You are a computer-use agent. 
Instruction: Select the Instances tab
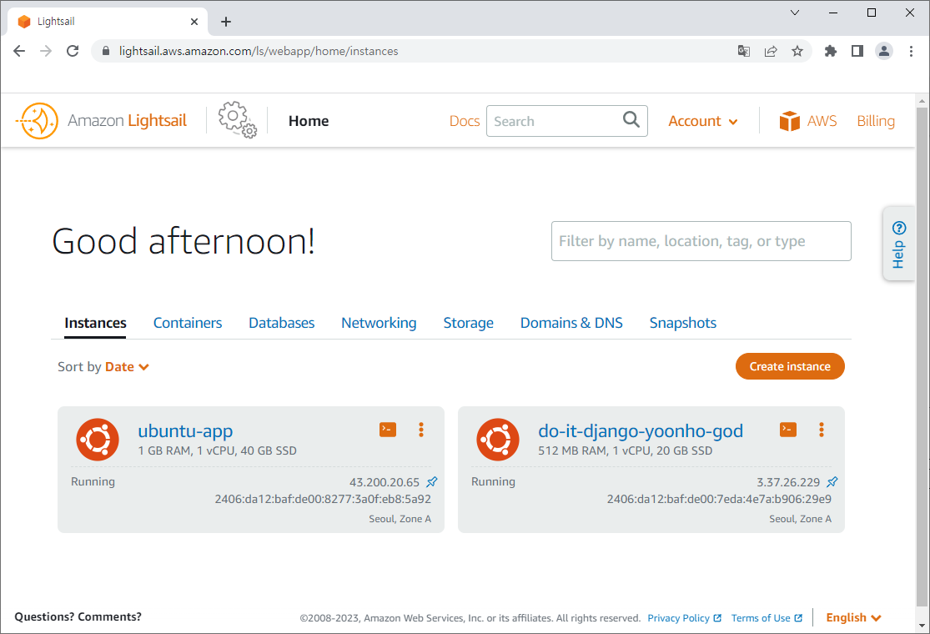(x=95, y=323)
